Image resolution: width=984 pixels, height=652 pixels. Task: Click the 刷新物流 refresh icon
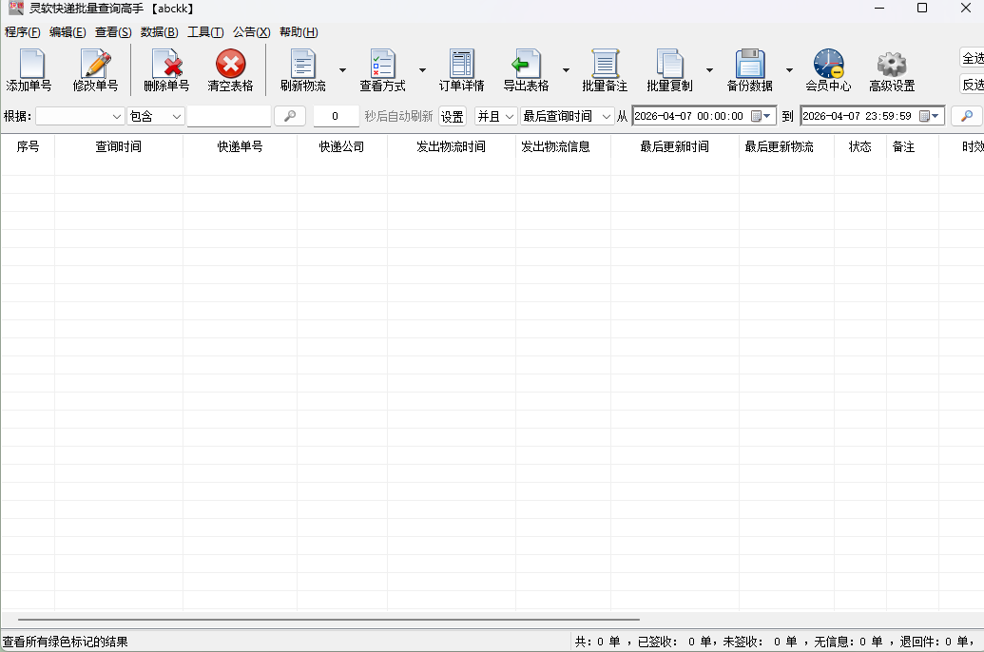pyautogui.click(x=302, y=65)
